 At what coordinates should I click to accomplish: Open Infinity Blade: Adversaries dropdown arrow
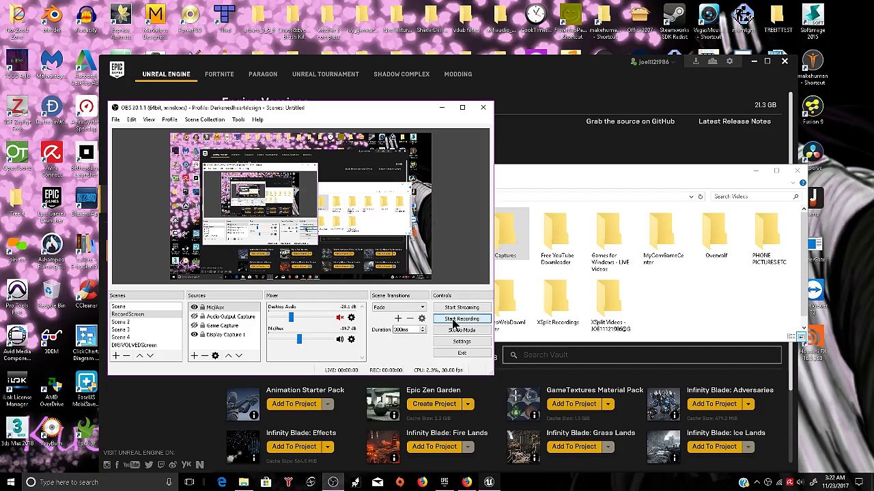pos(748,404)
